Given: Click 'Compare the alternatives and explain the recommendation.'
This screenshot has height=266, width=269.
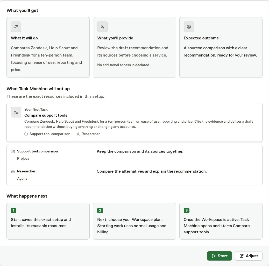Looking at the screenshot, I should pyautogui.click(x=152, y=171).
